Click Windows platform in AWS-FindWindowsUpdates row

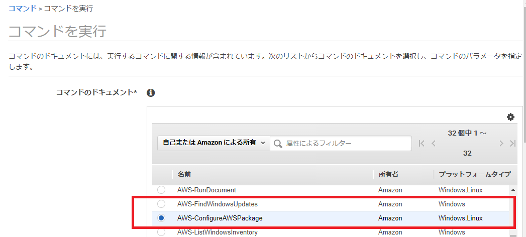click(452, 204)
